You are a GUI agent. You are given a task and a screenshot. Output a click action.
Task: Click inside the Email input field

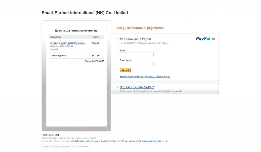coord(137,54)
